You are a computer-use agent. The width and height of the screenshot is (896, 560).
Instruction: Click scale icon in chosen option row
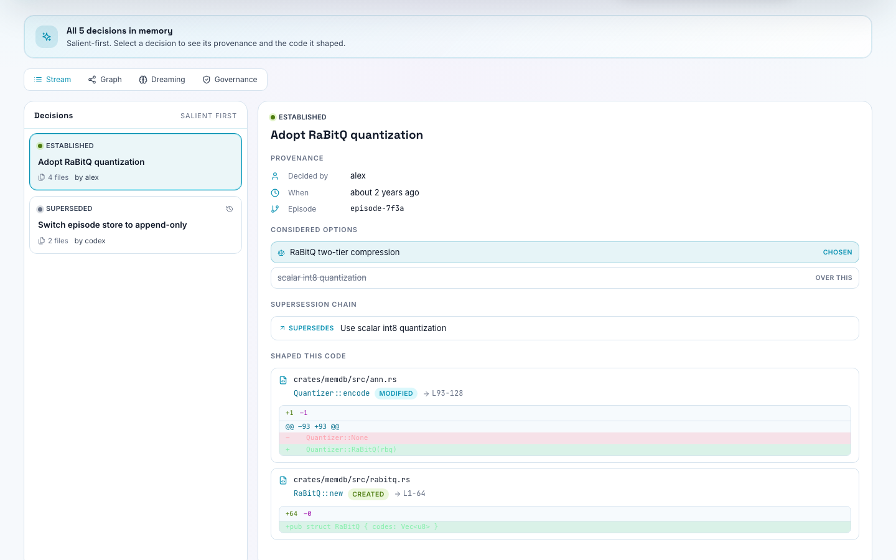tap(281, 253)
